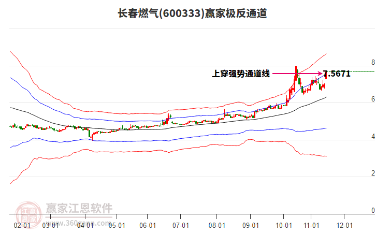376x233 pixels.
Task: Click the 12-01 date axis label
Action: (x=344, y=225)
